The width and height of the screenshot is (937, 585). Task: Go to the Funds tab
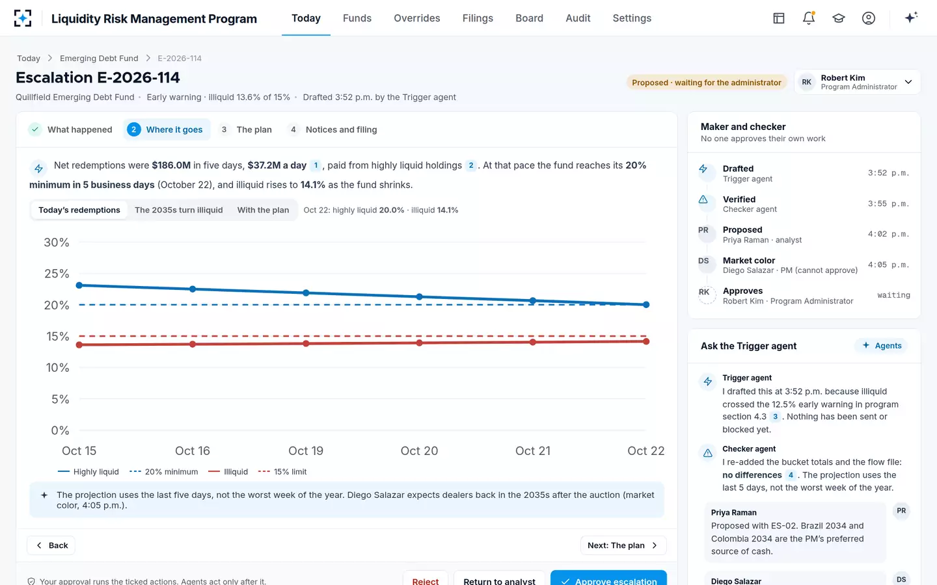(357, 18)
